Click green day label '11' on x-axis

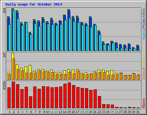52,112
